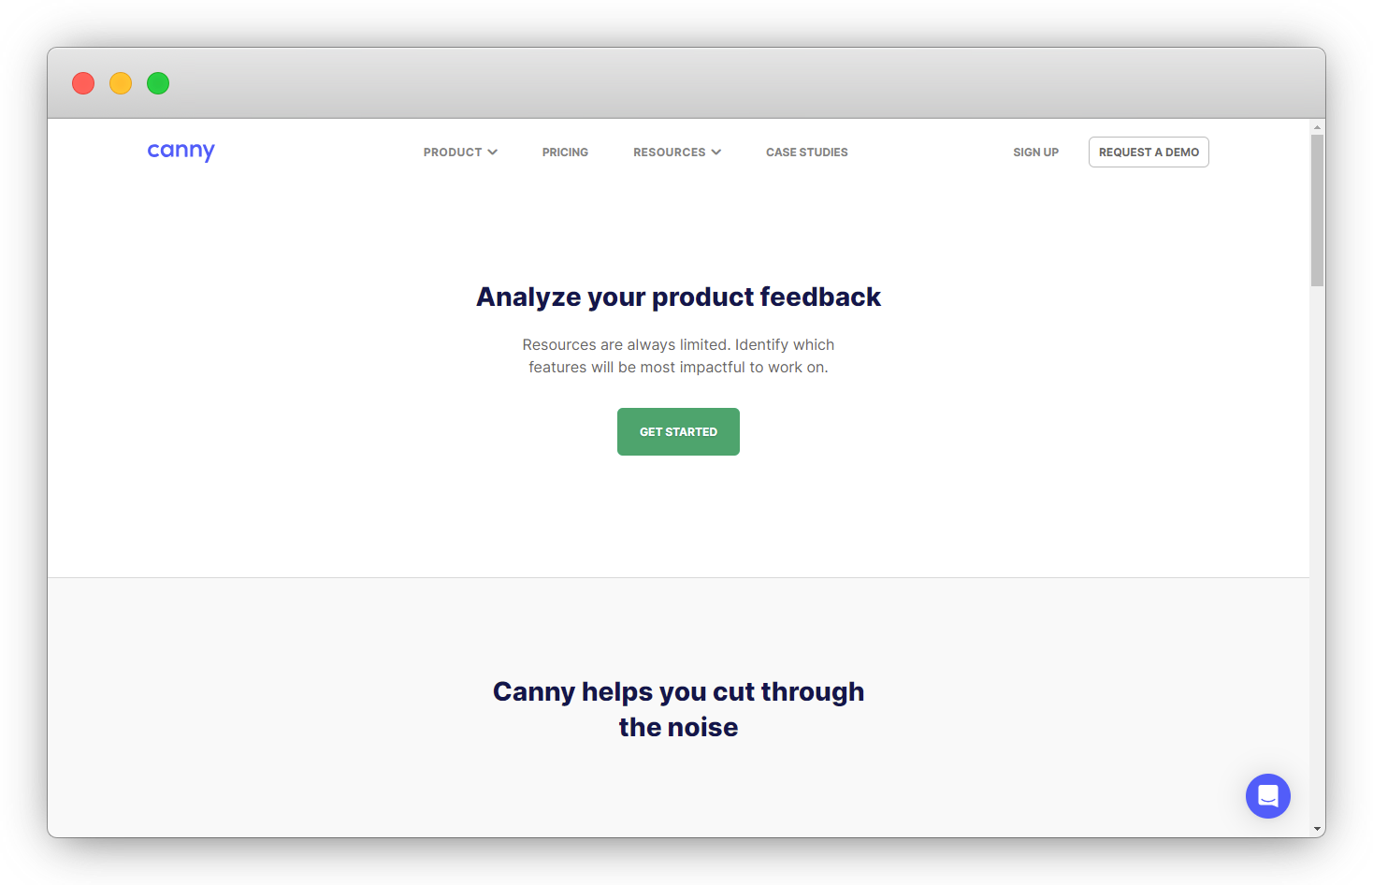Image resolution: width=1373 pixels, height=885 pixels.
Task: Click the scrollbar down arrow
Action: pos(1317,828)
